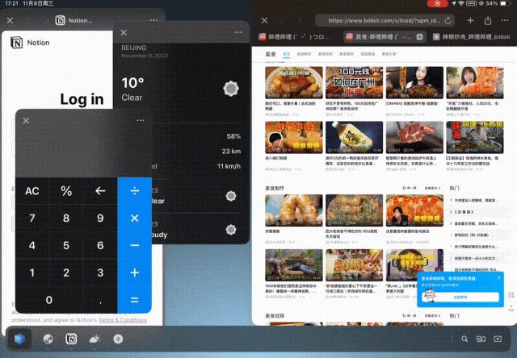Open the weather window's three-dot menu
517x358 pixels.
point(238,32)
